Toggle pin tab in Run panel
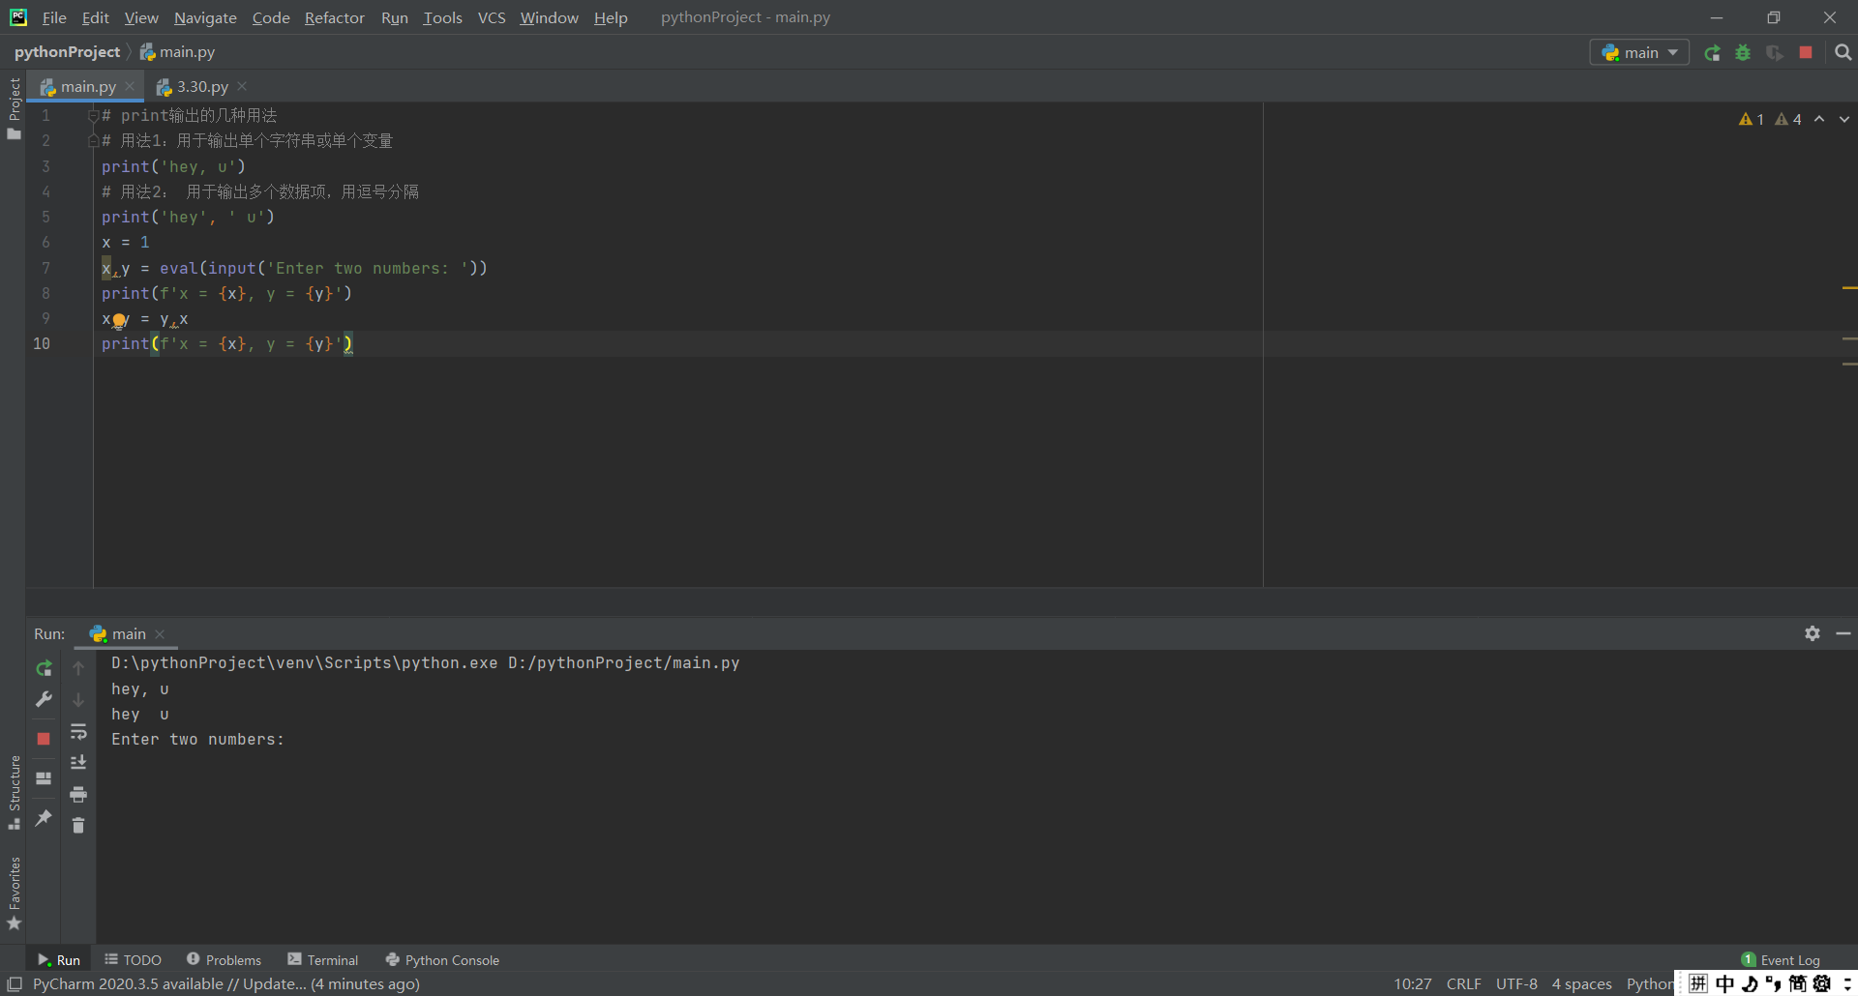Image resolution: width=1858 pixels, height=996 pixels. tap(44, 818)
